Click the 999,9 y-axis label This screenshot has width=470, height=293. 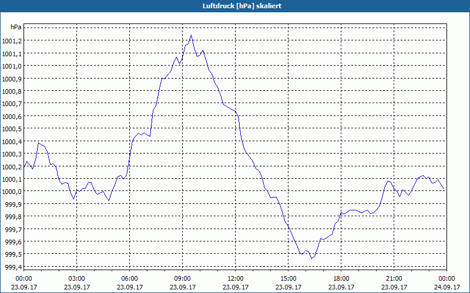(x=14, y=205)
